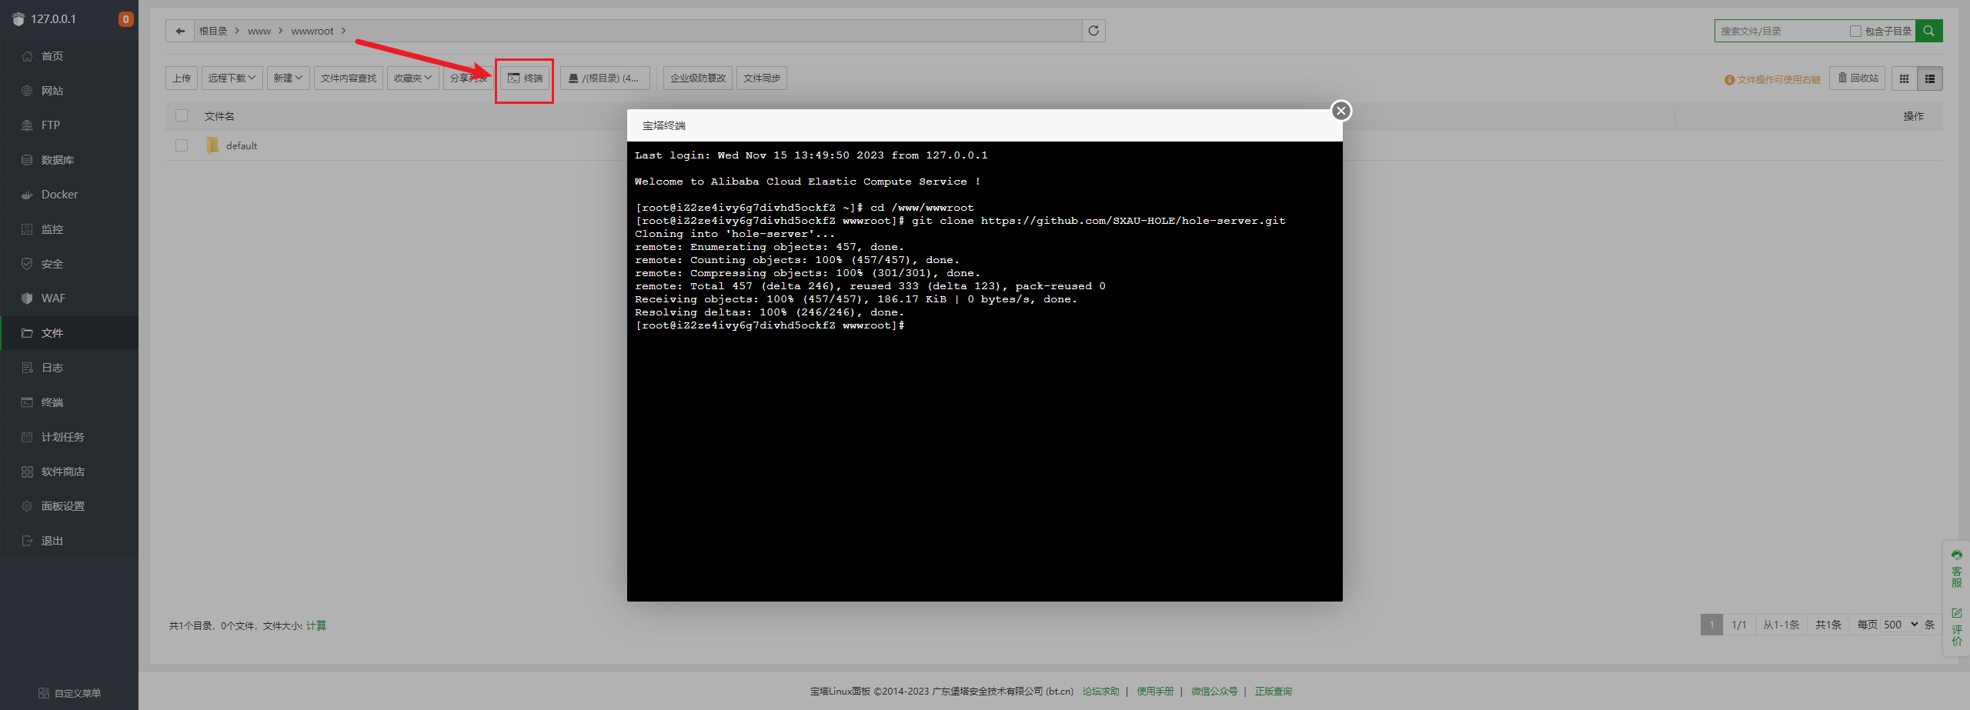Select wwwroot in the breadcrumb path
The height and width of the screenshot is (710, 1970).
click(x=312, y=31)
